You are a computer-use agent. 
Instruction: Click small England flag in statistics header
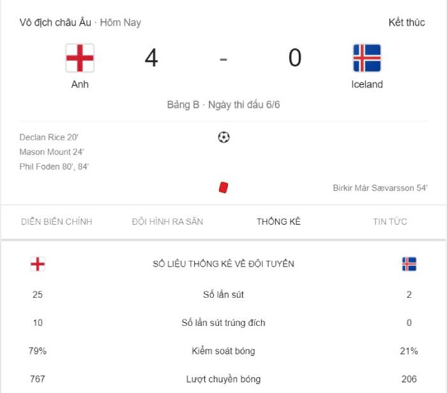[x=38, y=264]
